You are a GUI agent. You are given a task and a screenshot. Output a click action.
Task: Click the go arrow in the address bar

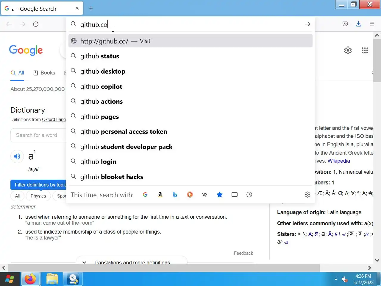coord(307,24)
